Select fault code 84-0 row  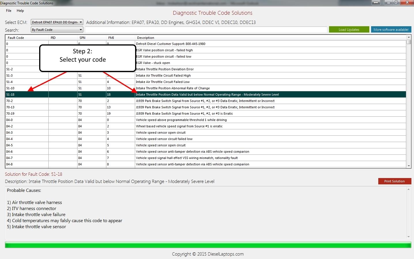pyautogui.click(x=206, y=120)
